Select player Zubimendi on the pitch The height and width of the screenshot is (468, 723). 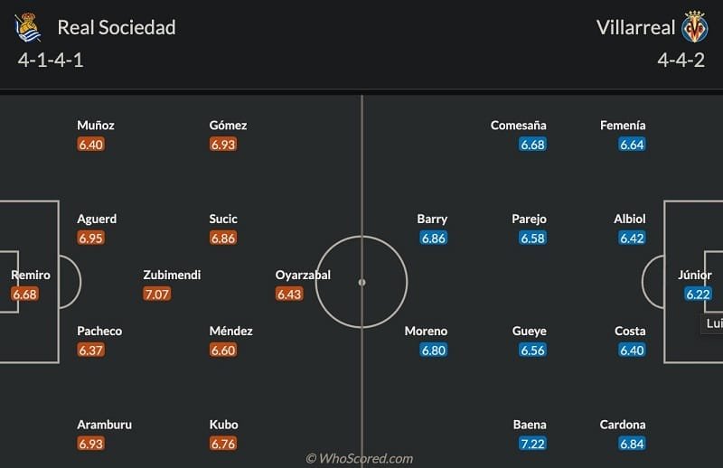172,275
